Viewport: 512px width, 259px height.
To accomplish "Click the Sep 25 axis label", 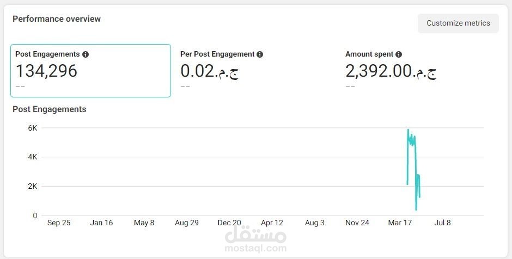I will [x=59, y=223].
